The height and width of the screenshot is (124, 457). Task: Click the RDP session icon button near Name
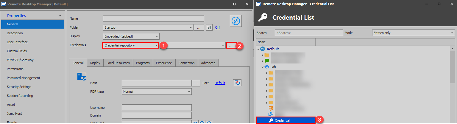point(236,21)
